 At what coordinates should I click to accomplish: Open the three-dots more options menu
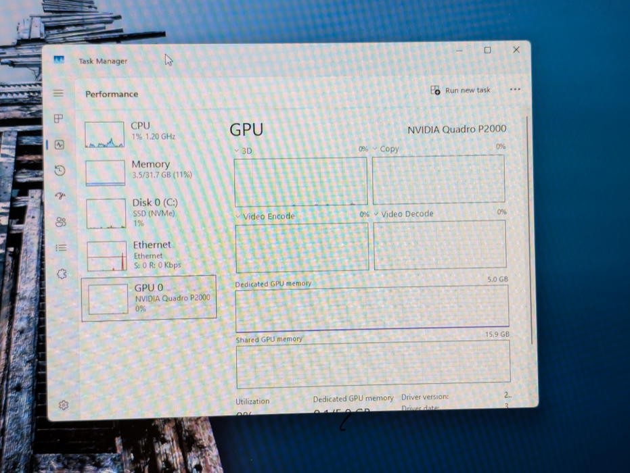pos(515,89)
